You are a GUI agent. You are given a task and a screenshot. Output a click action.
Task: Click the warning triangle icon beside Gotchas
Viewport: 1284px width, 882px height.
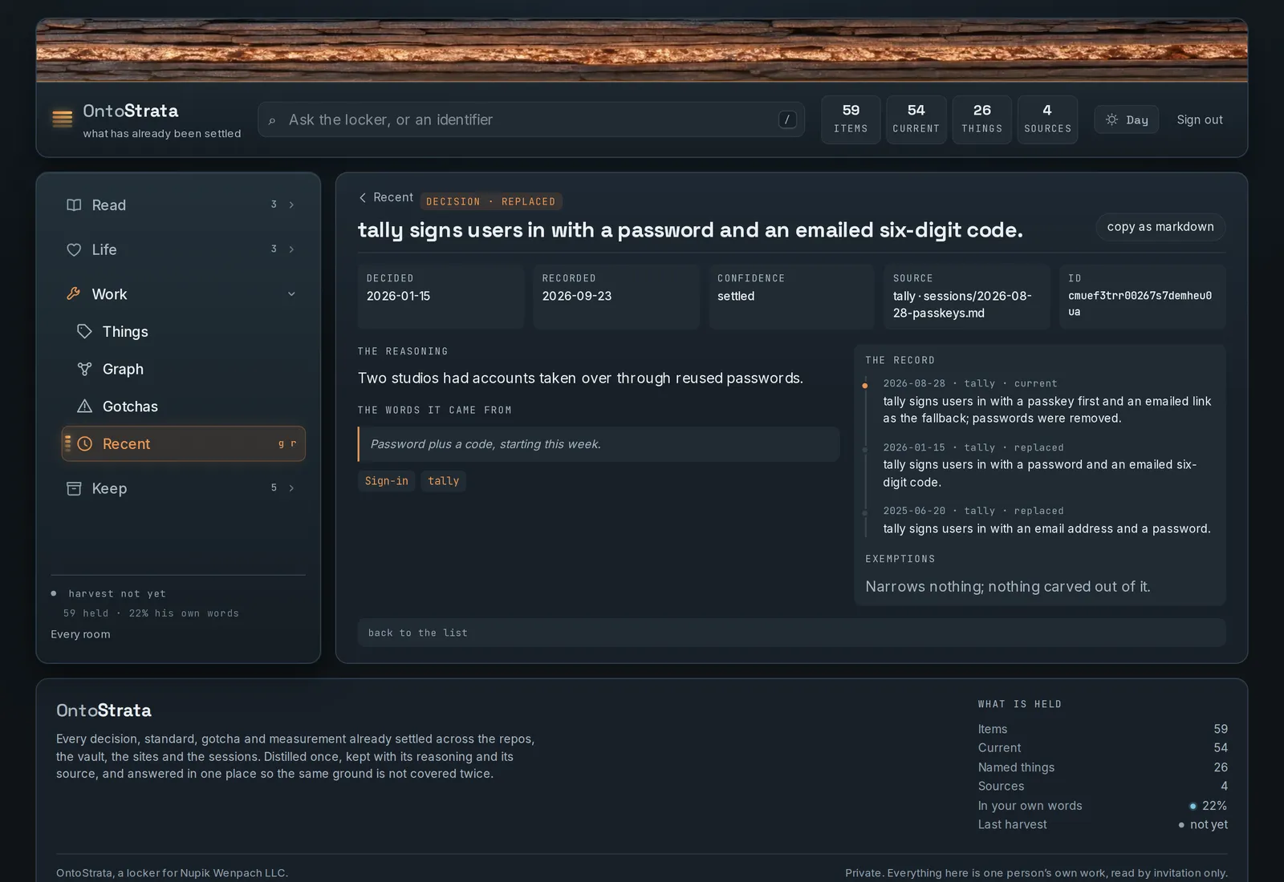pyautogui.click(x=84, y=407)
